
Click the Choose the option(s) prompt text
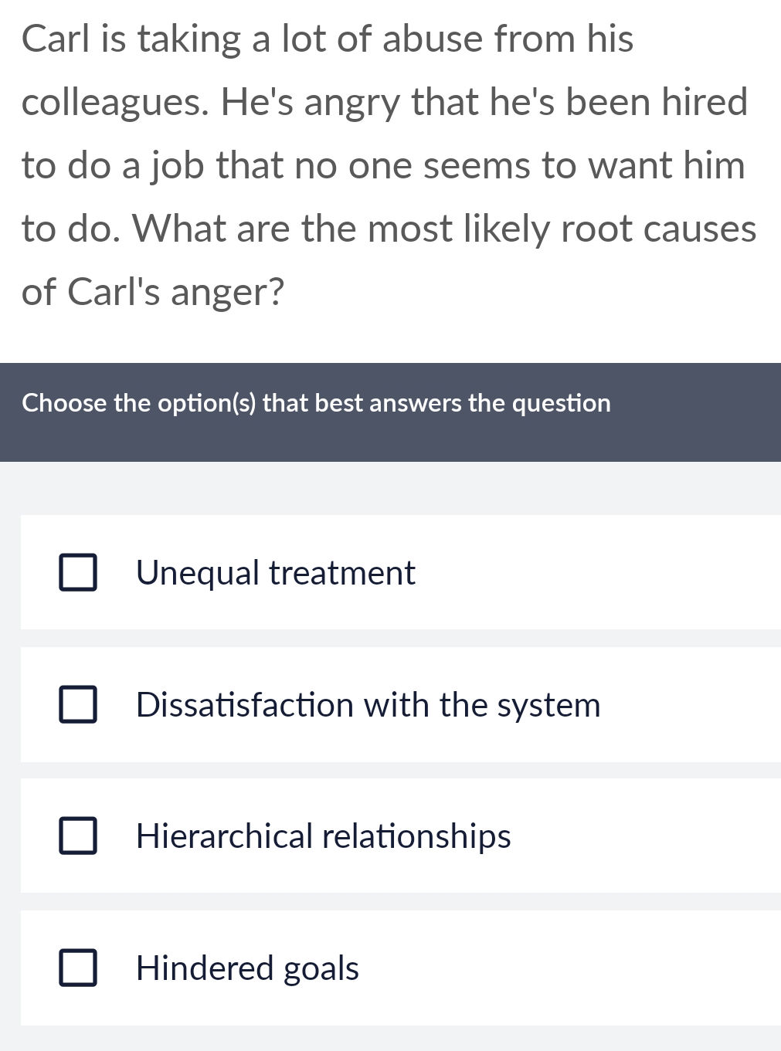[317, 402]
